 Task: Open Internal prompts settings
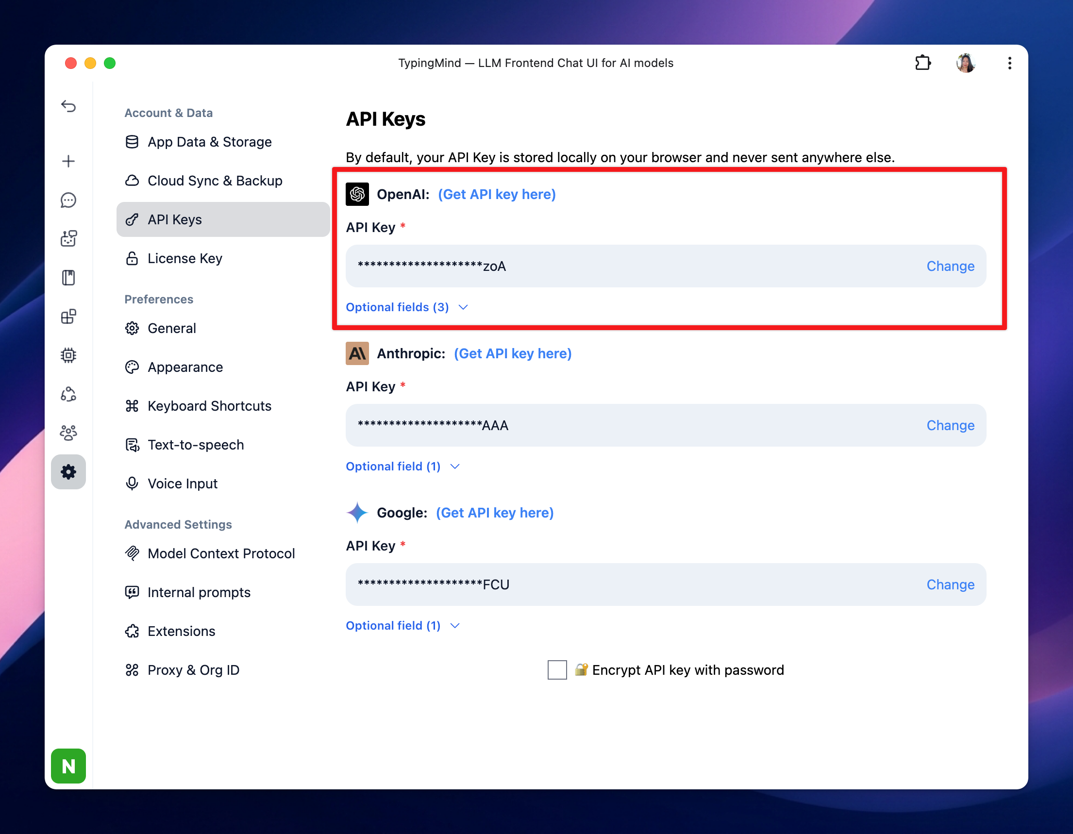(223, 592)
